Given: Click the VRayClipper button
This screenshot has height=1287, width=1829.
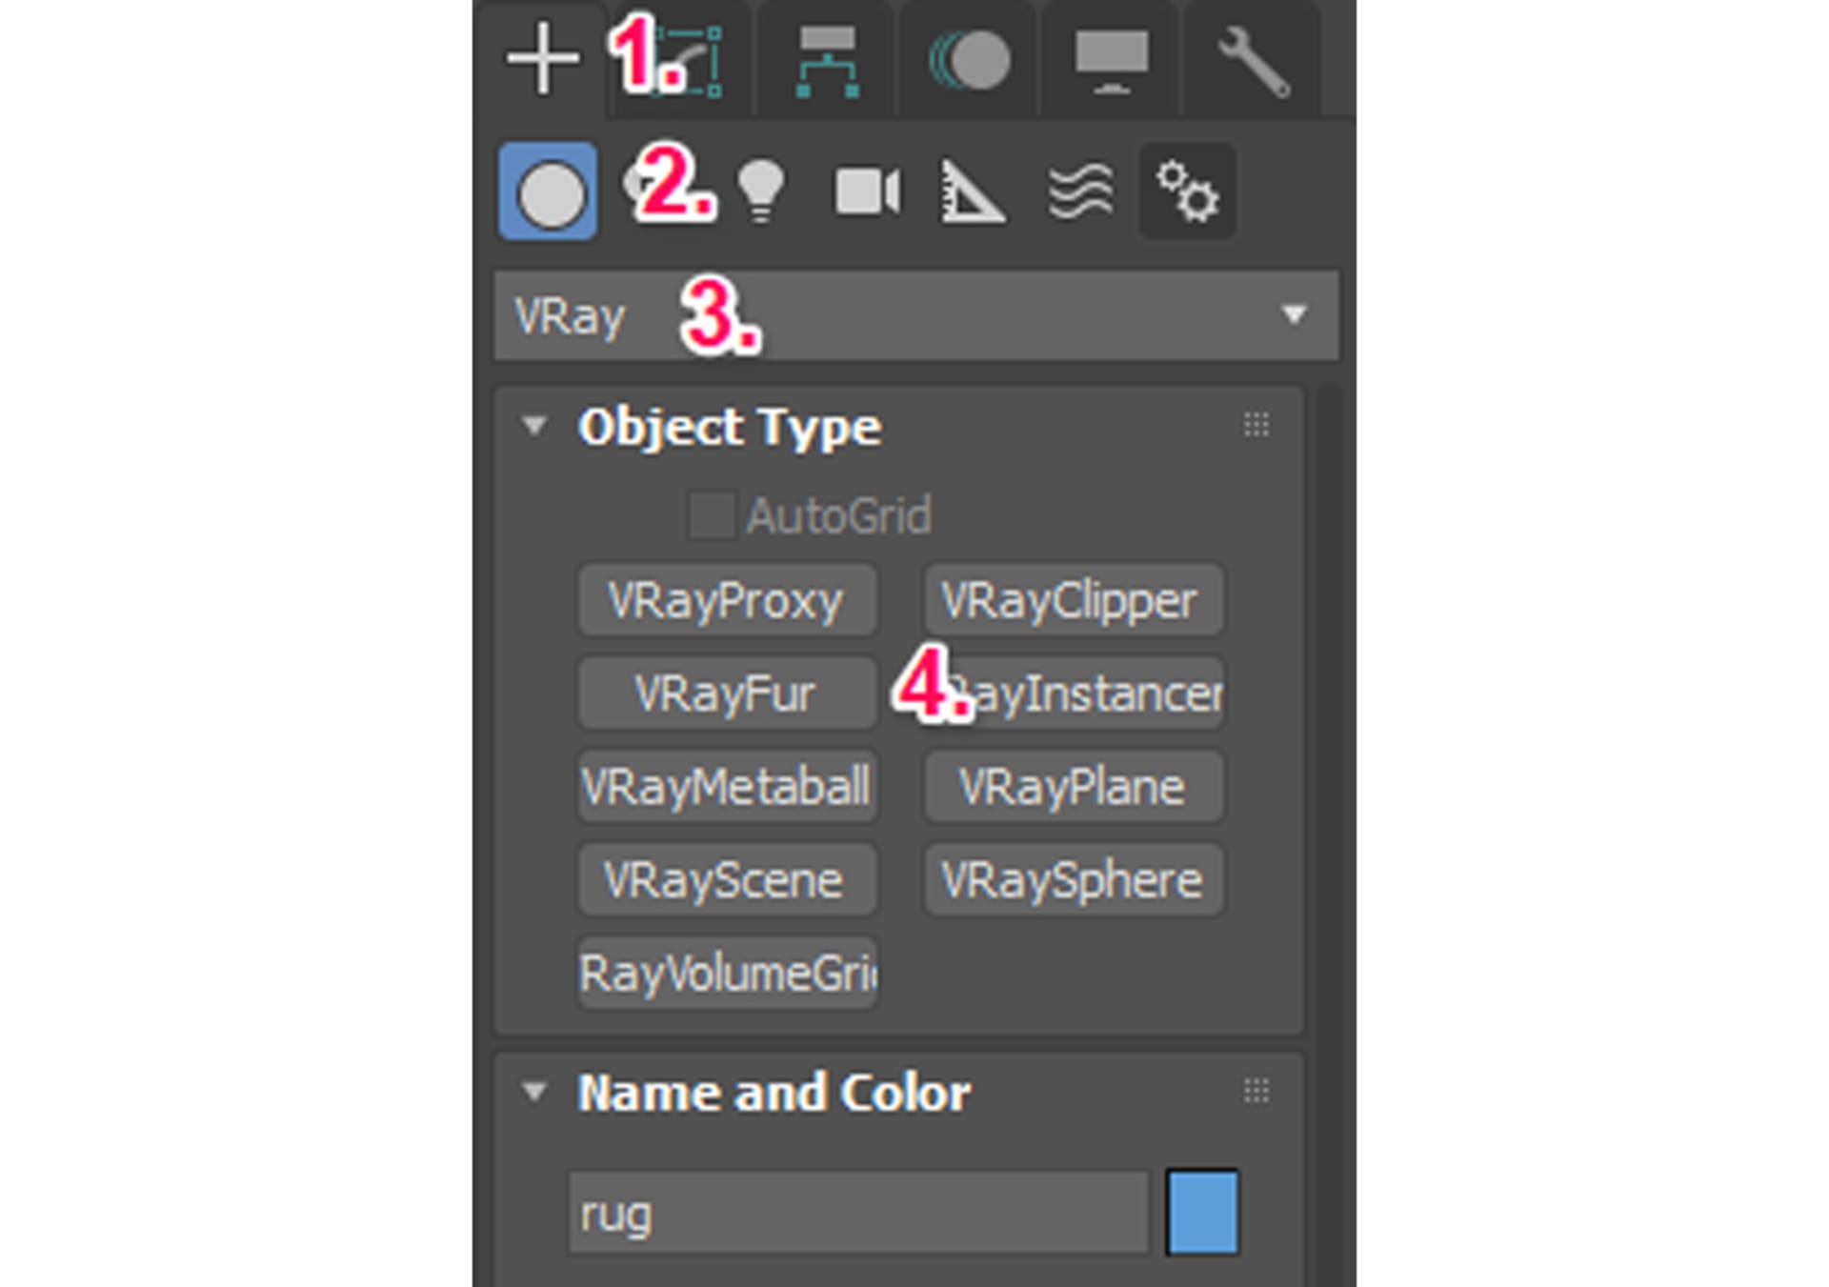Looking at the screenshot, I should pos(1074,600).
